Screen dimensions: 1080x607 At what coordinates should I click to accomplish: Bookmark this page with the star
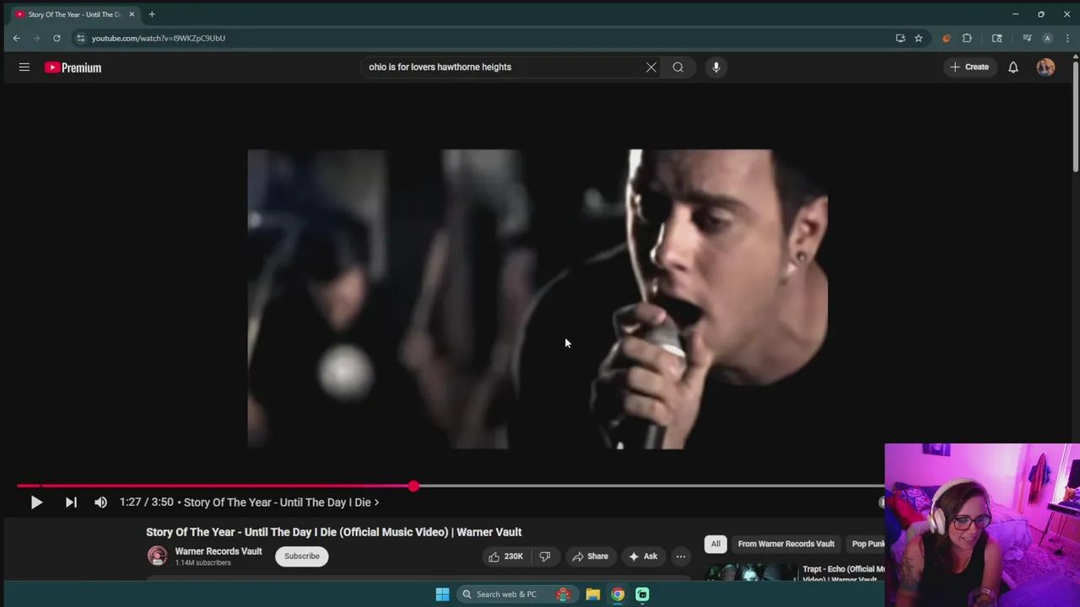[x=919, y=38]
